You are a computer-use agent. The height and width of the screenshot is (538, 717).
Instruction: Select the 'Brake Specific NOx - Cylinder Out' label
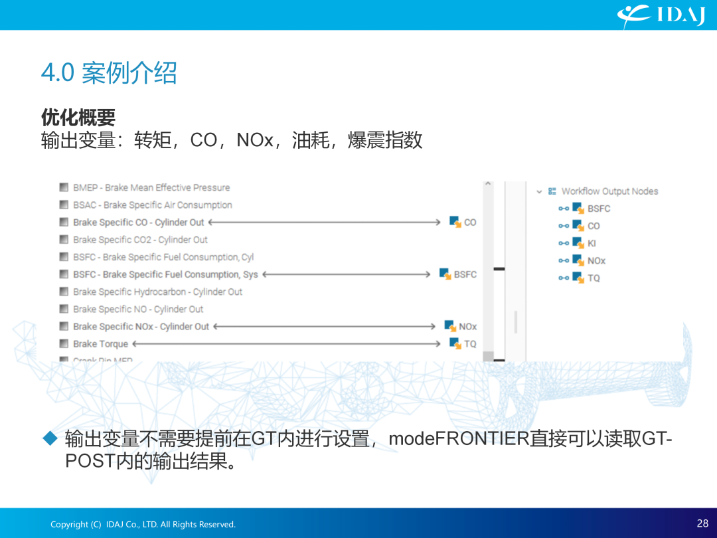(x=141, y=327)
